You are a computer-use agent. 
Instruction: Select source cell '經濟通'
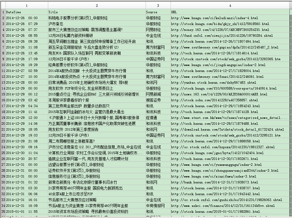click(158, 118)
